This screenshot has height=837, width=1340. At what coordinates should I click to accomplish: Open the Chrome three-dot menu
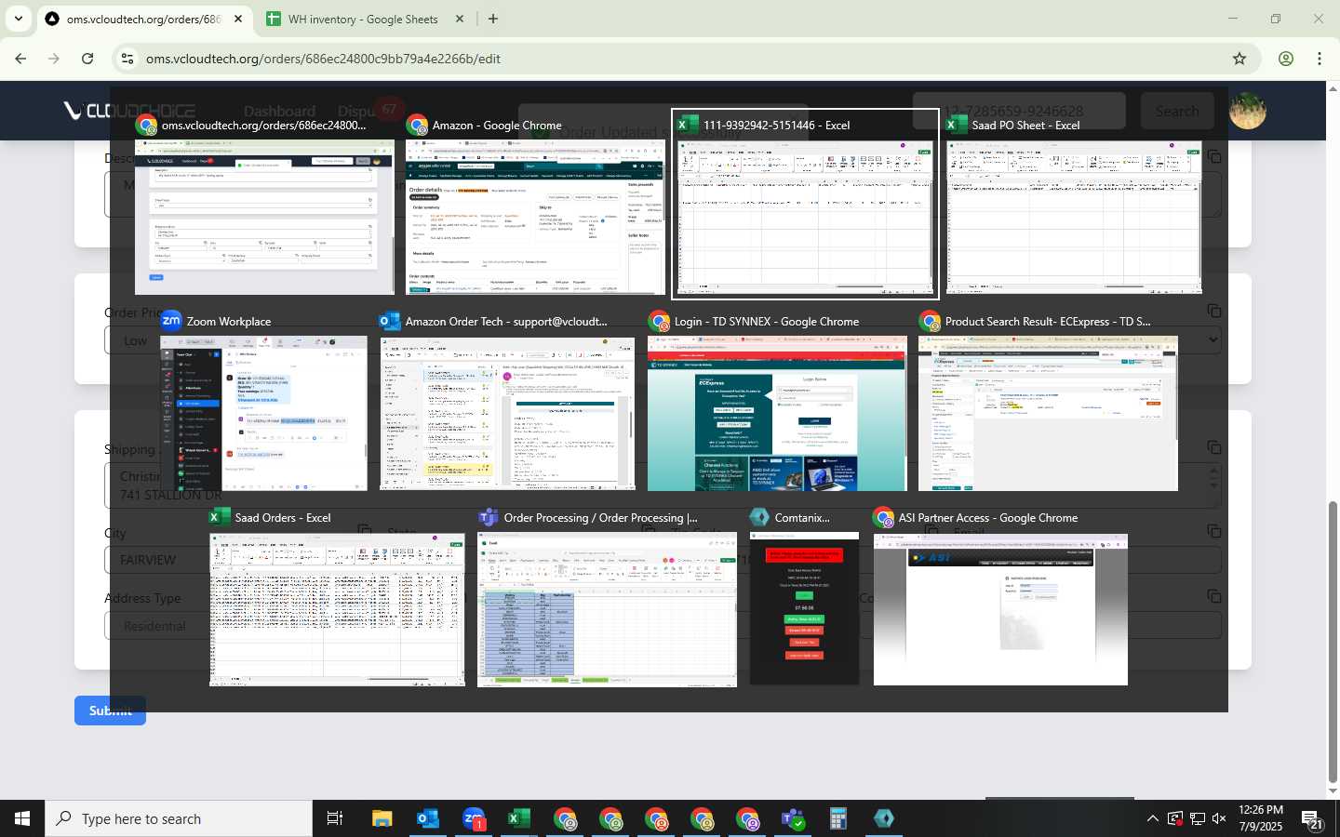coord(1320,59)
